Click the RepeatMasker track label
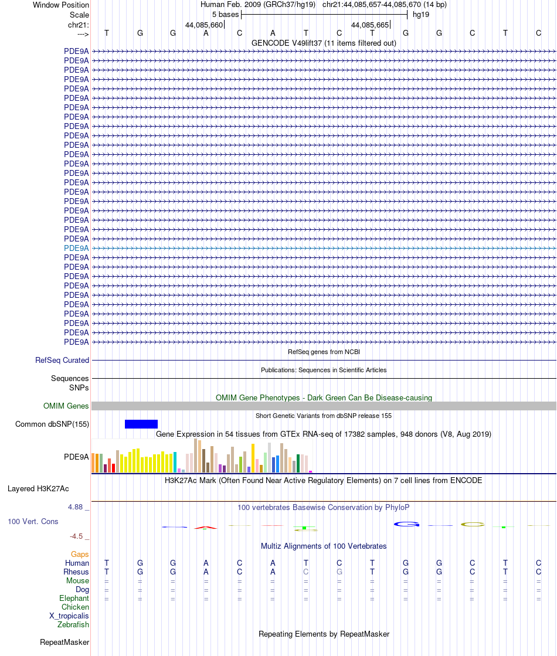The height and width of the screenshot is (656, 557). [64, 642]
